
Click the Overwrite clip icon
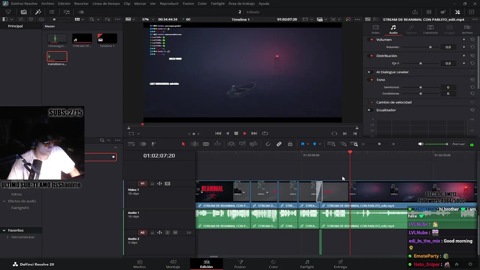tap(242, 144)
